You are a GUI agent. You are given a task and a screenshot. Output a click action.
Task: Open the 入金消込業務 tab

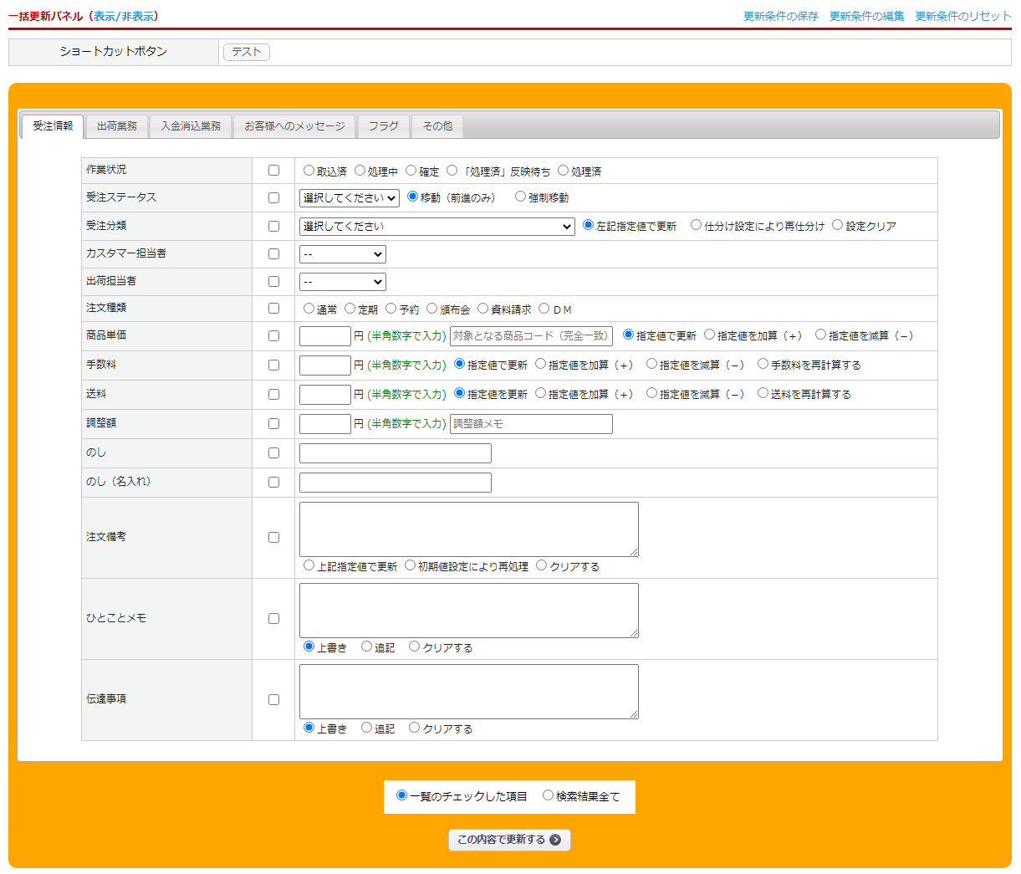(x=191, y=126)
